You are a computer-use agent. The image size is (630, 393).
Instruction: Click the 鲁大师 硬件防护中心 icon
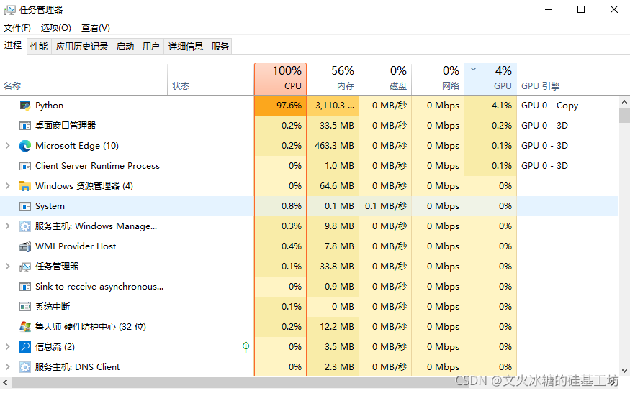coord(25,327)
